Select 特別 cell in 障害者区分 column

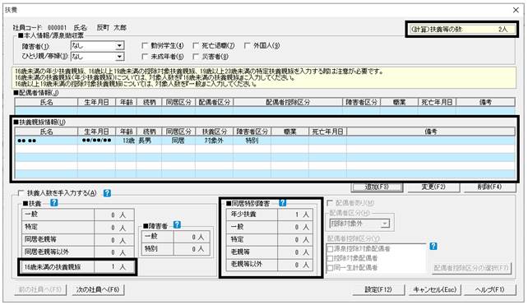point(252,141)
